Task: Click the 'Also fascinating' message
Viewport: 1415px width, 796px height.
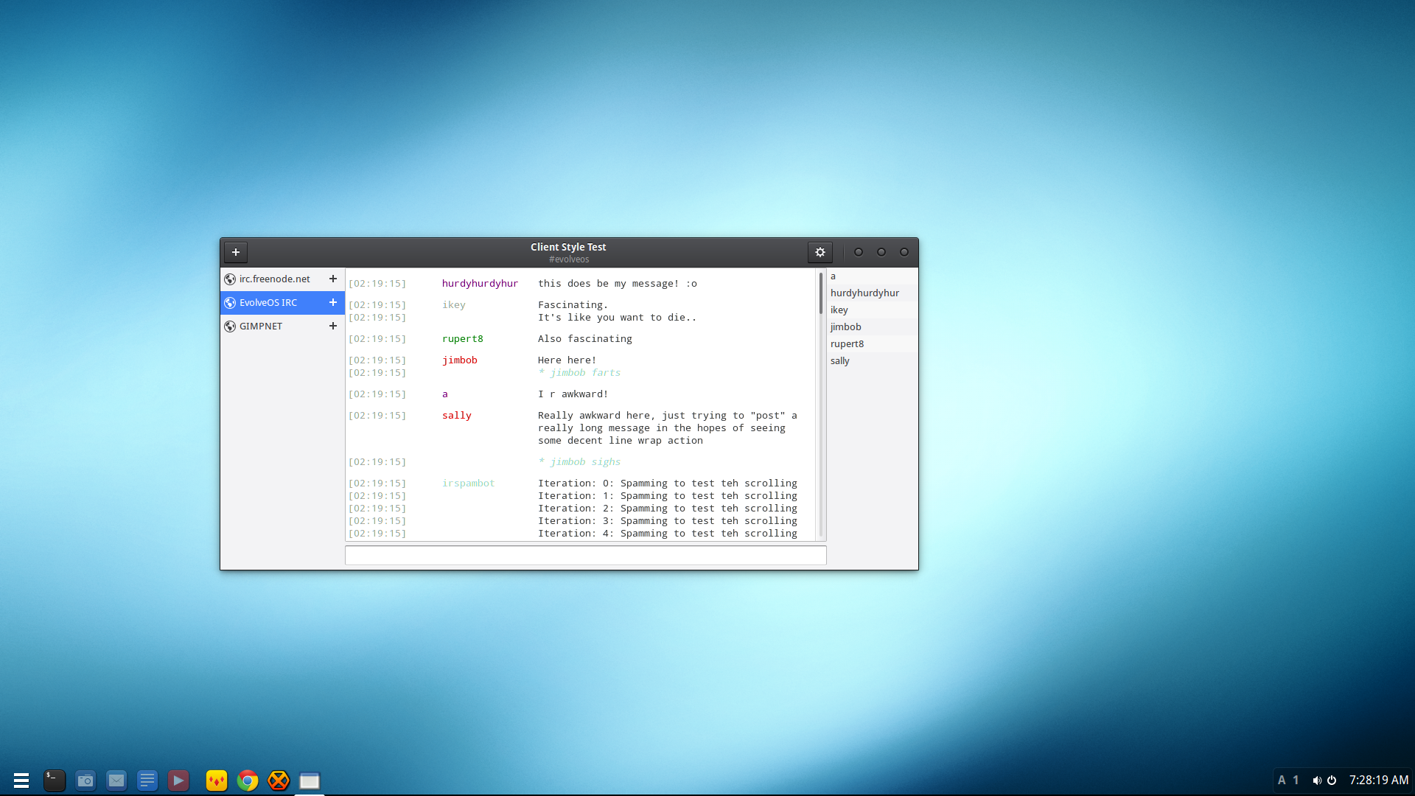Action: pos(584,339)
